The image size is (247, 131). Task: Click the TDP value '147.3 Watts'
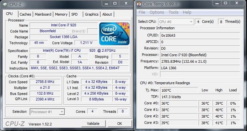point(200,97)
